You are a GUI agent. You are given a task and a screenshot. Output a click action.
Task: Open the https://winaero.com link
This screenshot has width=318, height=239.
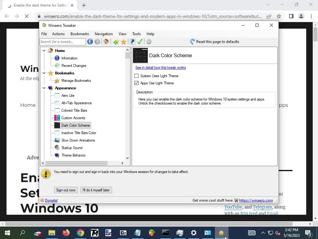click(x=256, y=200)
